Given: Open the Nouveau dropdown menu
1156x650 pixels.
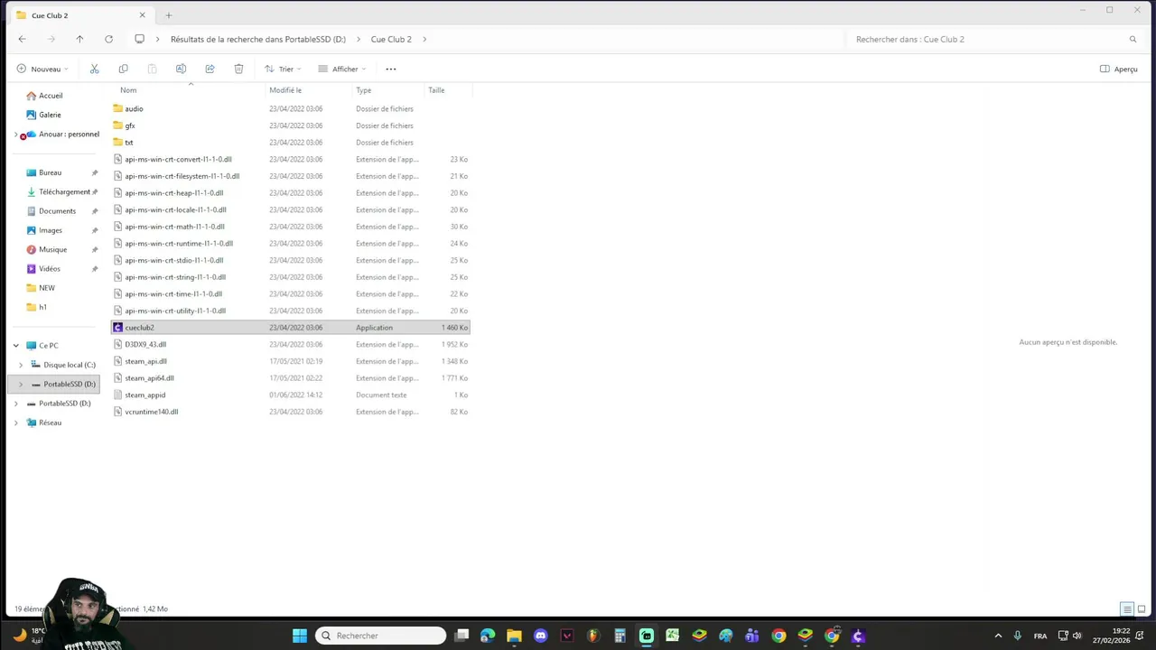Looking at the screenshot, I should coord(42,69).
